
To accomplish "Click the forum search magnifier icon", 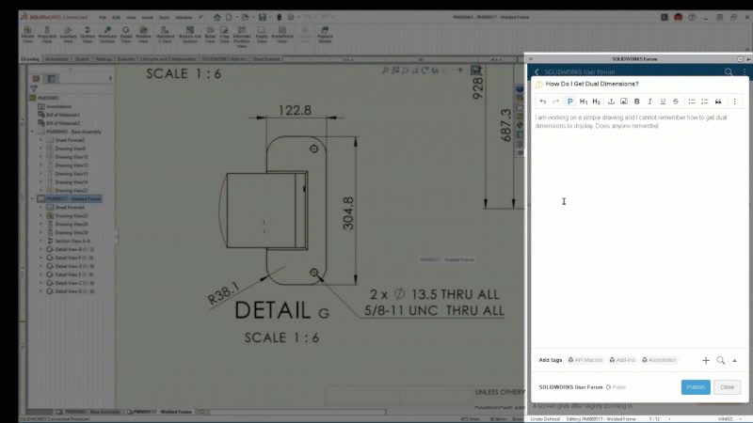I will click(x=729, y=72).
